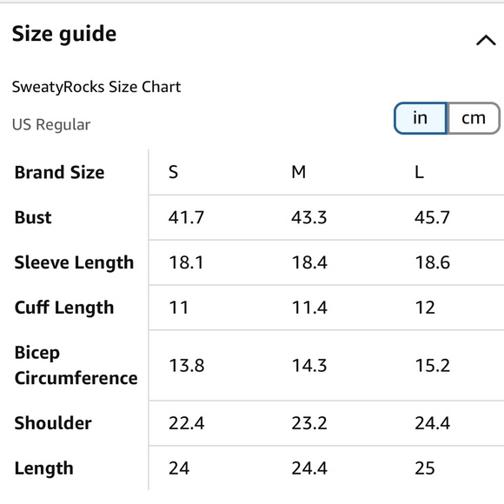Click the small sleeve length value 18.1
This screenshot has height=504, width=504.
click(x=186, y=262)
